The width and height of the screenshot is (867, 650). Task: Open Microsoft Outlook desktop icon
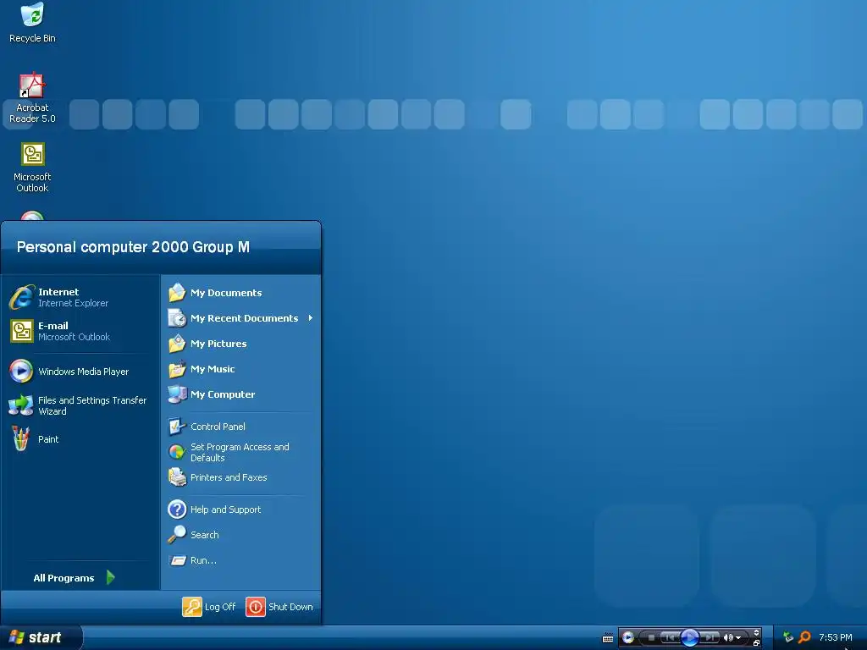(x=32, y=168)
